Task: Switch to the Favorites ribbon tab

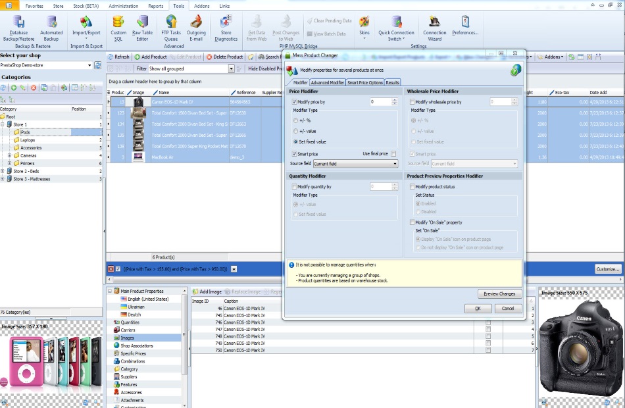Action: (x=34, y=6)
